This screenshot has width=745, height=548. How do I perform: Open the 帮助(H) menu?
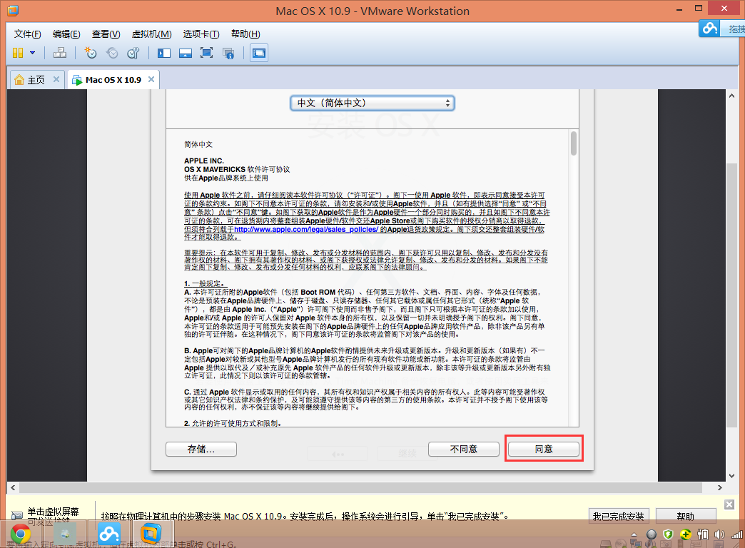pos(245,34)
